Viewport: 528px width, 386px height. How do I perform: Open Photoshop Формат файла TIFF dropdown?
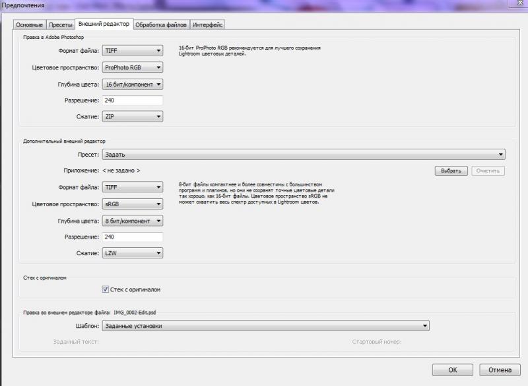tap(133, 51)
